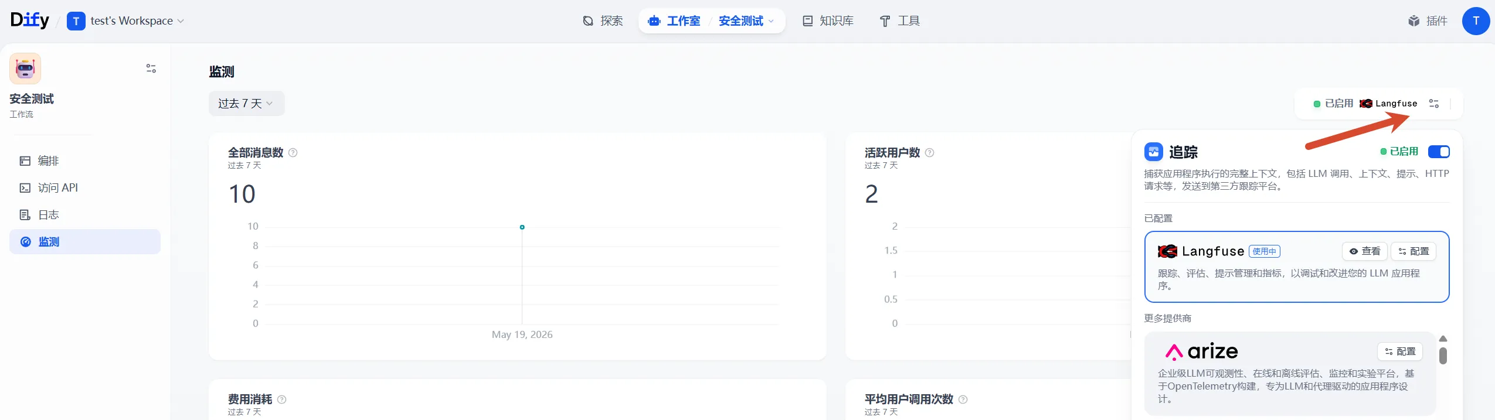Click the 编排 layout icon
Image resolution: width=1495 pixels, height=420 pixels.
(25, 161)
